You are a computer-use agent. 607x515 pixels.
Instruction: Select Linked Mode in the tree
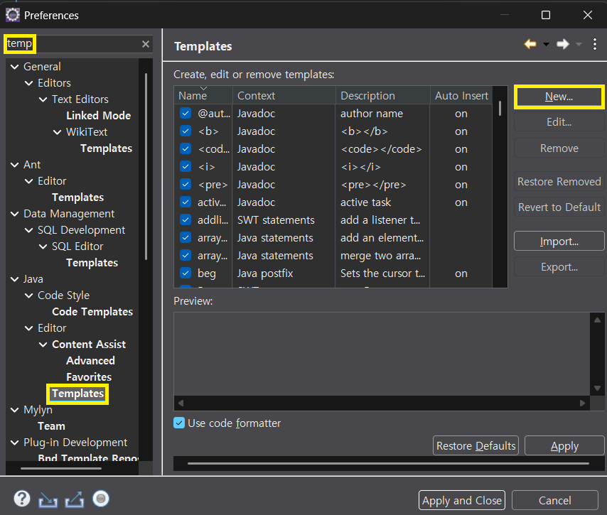coord(98,116)
